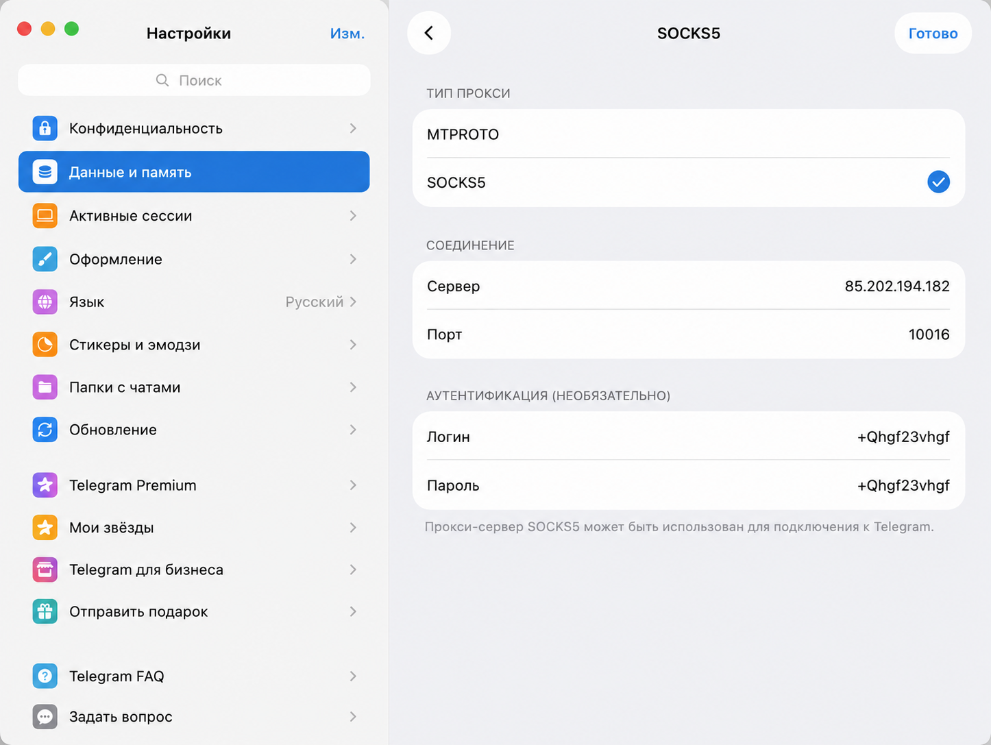Expand the Активные сессии row chevron
The height and width of the screenshot is (745, 991).
tap(353, 216)
